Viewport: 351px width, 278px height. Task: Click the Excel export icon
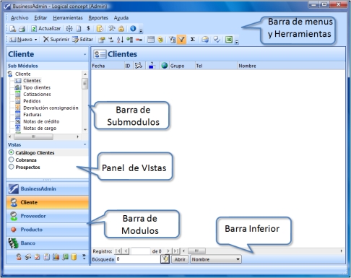(229, 40)
